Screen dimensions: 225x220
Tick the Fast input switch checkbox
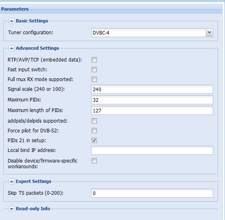click(x=94, y=69)
